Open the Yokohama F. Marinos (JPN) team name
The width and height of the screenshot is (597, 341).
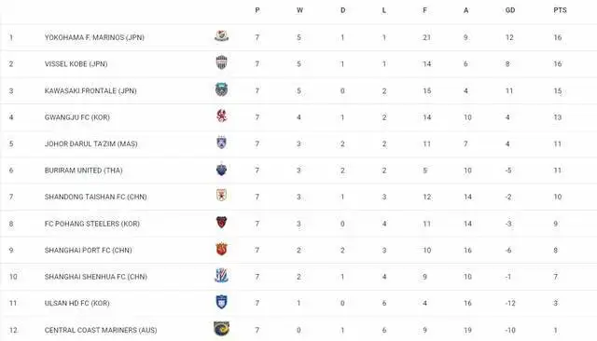(94, 37)
